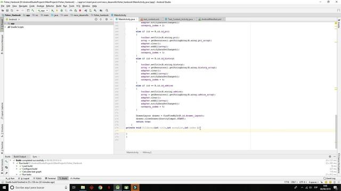Open the Run tool window button
341x191 pixels.
[10, 178]
